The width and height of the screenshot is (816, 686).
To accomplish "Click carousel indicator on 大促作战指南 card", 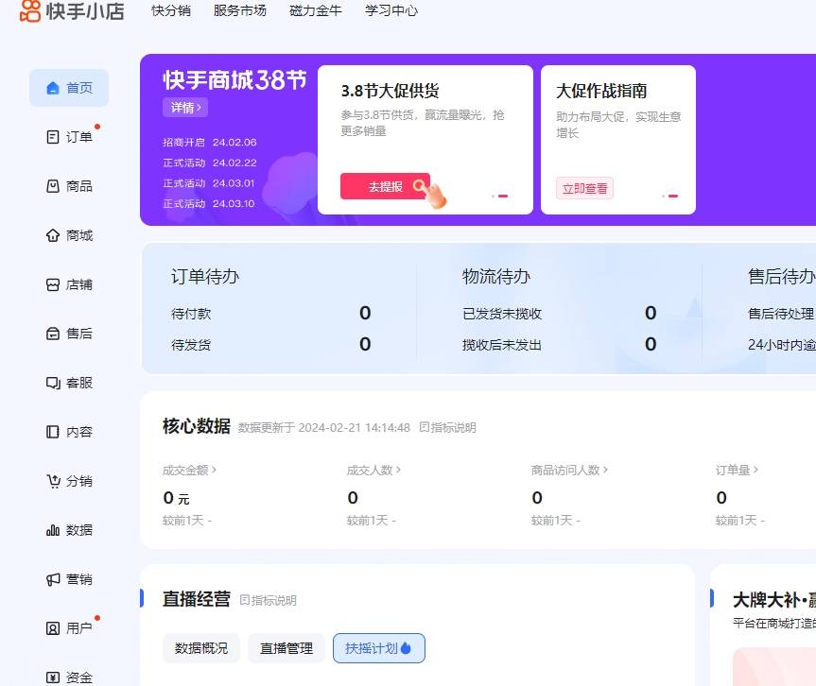I will [669, 197].
